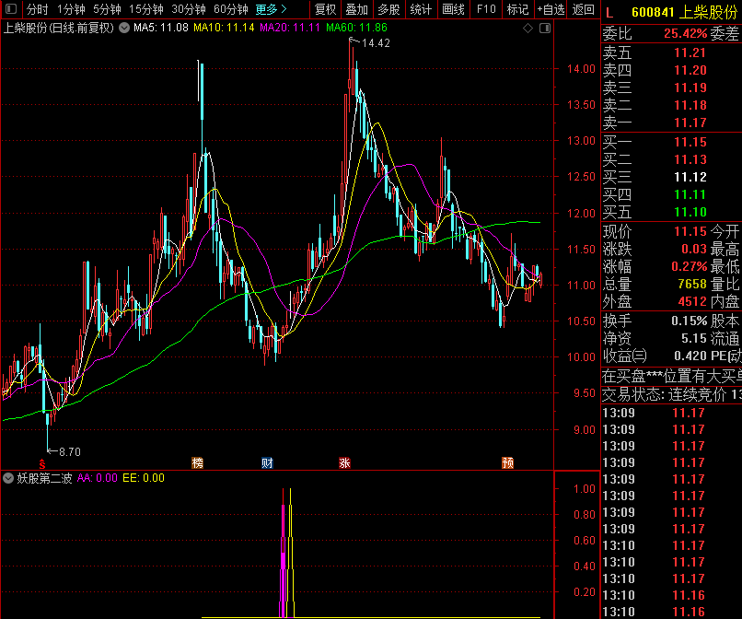Screen dimensions: 742x619
Task: Click the 复权 adjustment button
Action: pyautogui.click(x=325, y=9)
